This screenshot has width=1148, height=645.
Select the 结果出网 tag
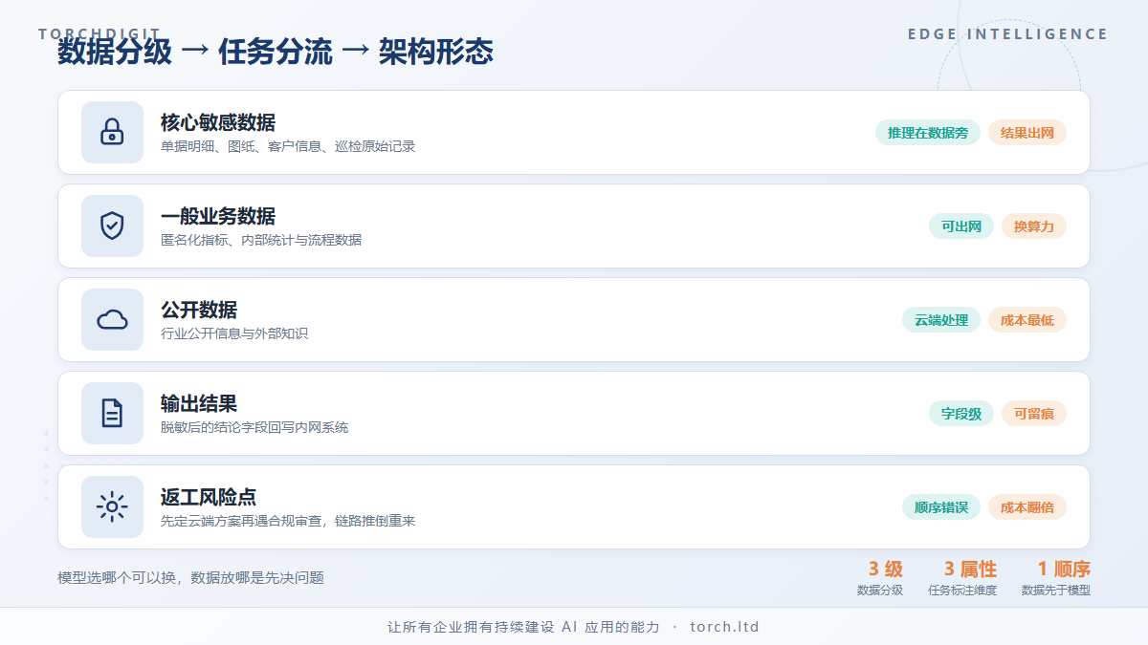(x=1027, y=133)
